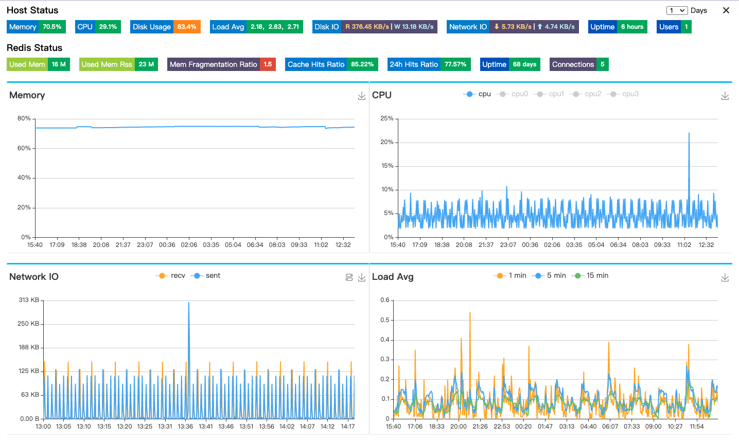Click the CPU chart title
Screen dimensions: 739x444
pyautogui.click(x=382, y=95)
